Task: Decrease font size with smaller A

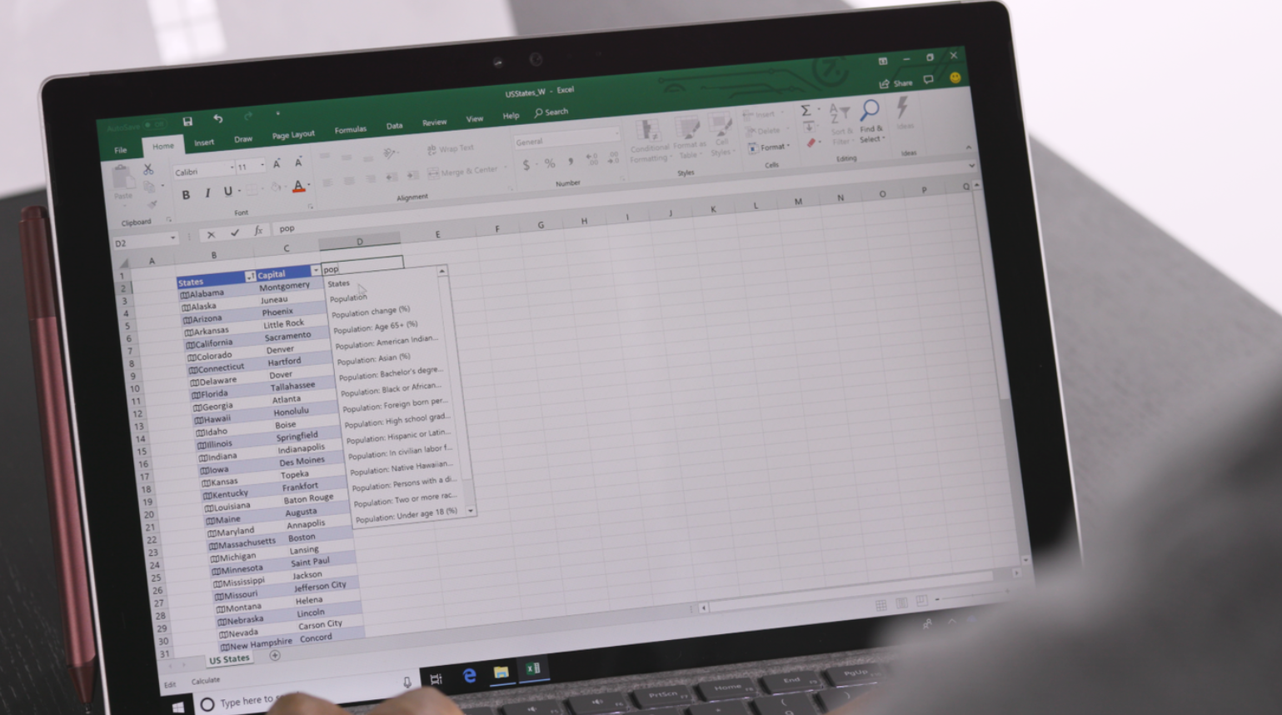Action: (298, 162)
